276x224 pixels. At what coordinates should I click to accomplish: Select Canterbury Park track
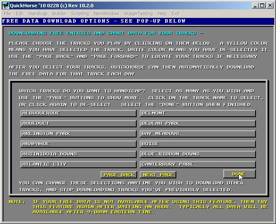click(x=198, y=164)
